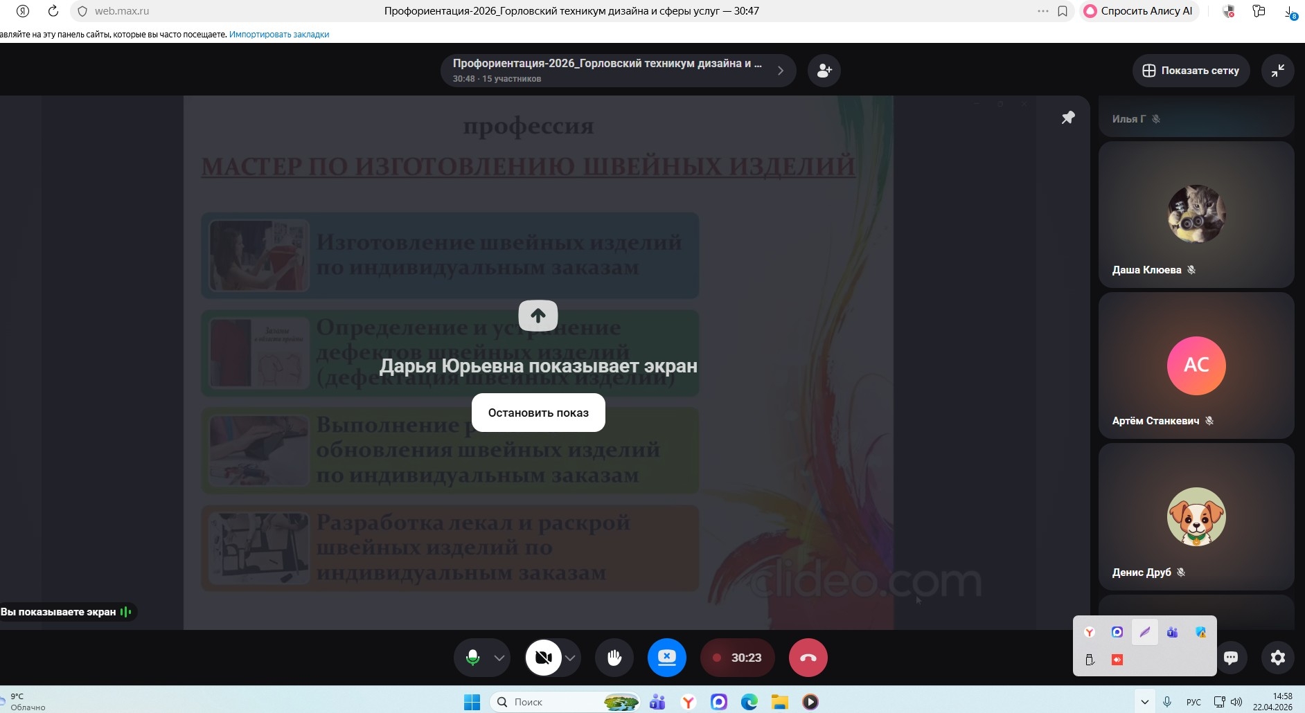Screen dimensions: 1305x713
Task: Pin the shared screen with pin icon
Action: pyautogui.click(x=1068, y=118)
